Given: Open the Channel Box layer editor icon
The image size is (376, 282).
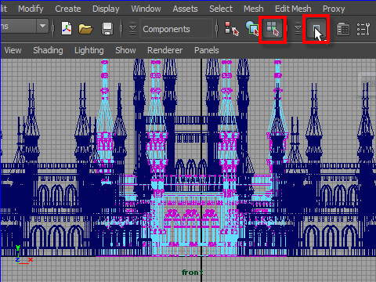Looking at the screenshot, I should click(343, 29).
